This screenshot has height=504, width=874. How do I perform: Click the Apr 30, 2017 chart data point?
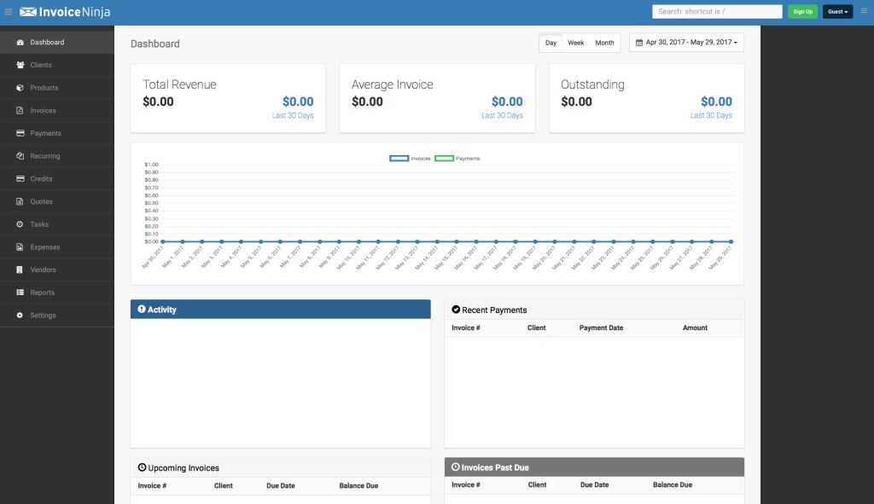click(x=163, y=241)
